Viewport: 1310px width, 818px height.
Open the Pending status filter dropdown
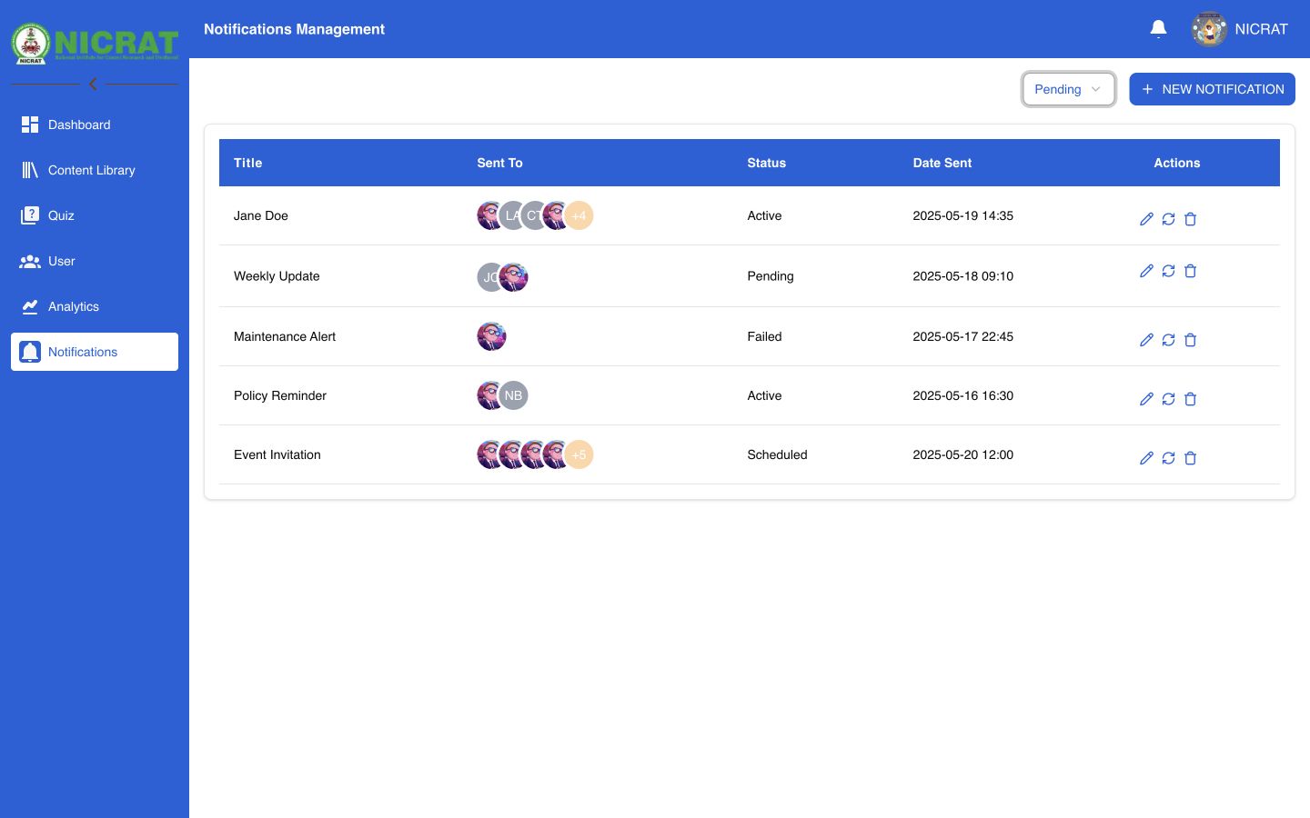point(1069,89)
